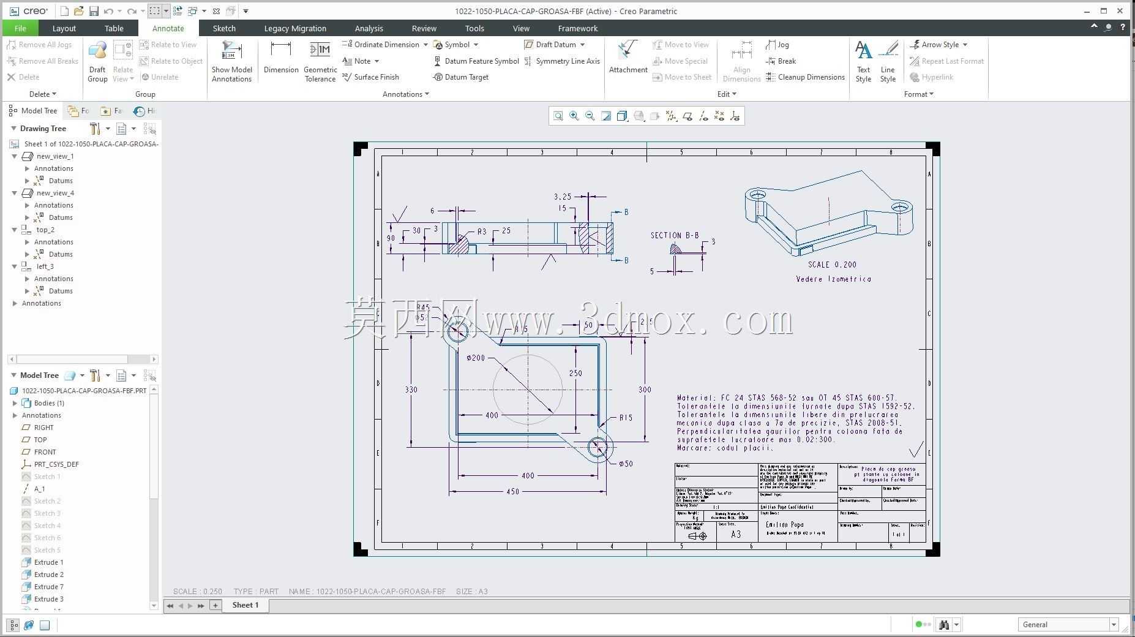Expand Bodies (1) in Model Tree
Image resolution: width=1135 pixels, height=637 pixels.
[15, 403]
